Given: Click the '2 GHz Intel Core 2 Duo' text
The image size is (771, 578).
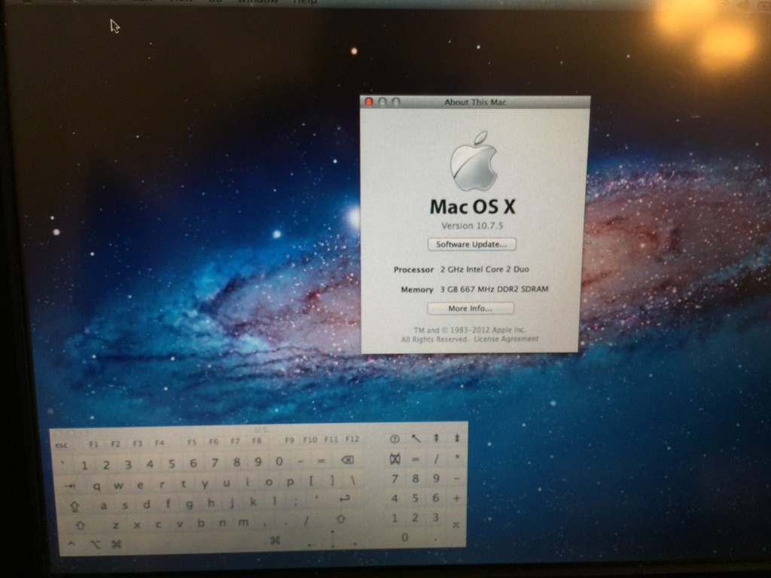Looking at the screenshot, I should tap(485, 269).
